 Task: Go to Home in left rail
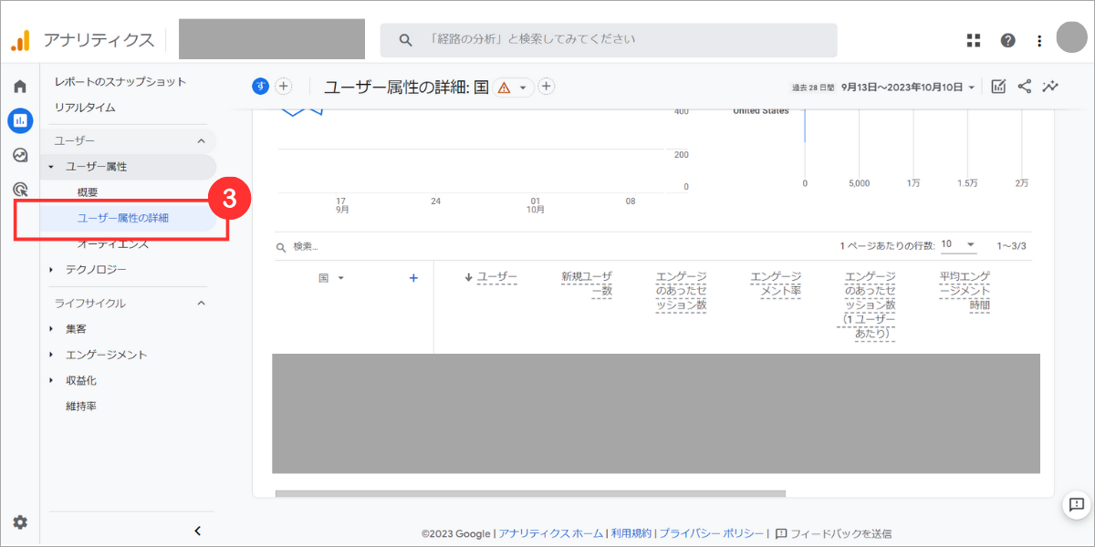point(20,86)
